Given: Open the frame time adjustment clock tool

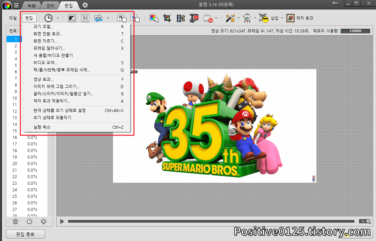Looking at the screenshot, I should 48,18.
